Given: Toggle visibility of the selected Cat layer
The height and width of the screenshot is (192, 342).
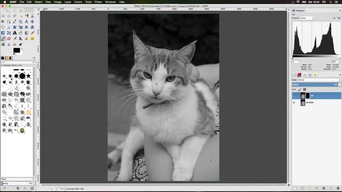Looking at the screenshot, I should [x=294, y=95].
